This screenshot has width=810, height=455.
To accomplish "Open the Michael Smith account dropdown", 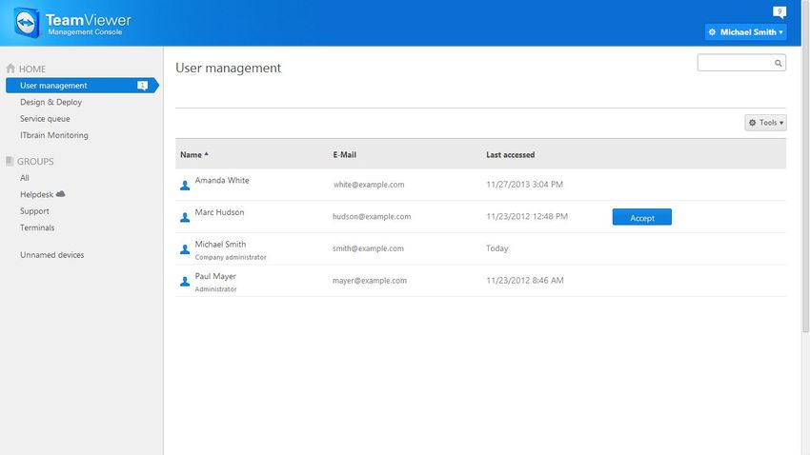I will pyautogui.click(x=745, y=32).
